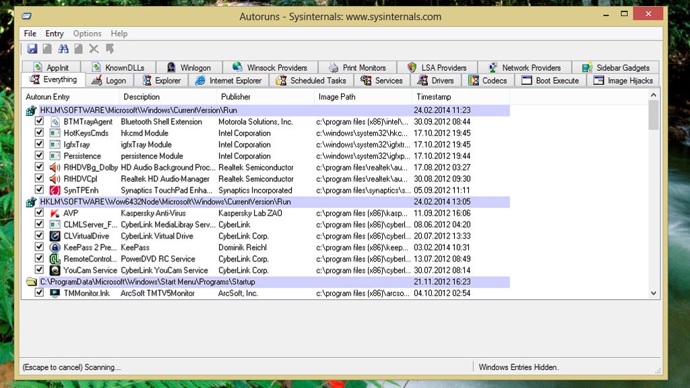
Task: Toggle the KeePass 2 PreLoad checkbox
Action: click(39, 247)
